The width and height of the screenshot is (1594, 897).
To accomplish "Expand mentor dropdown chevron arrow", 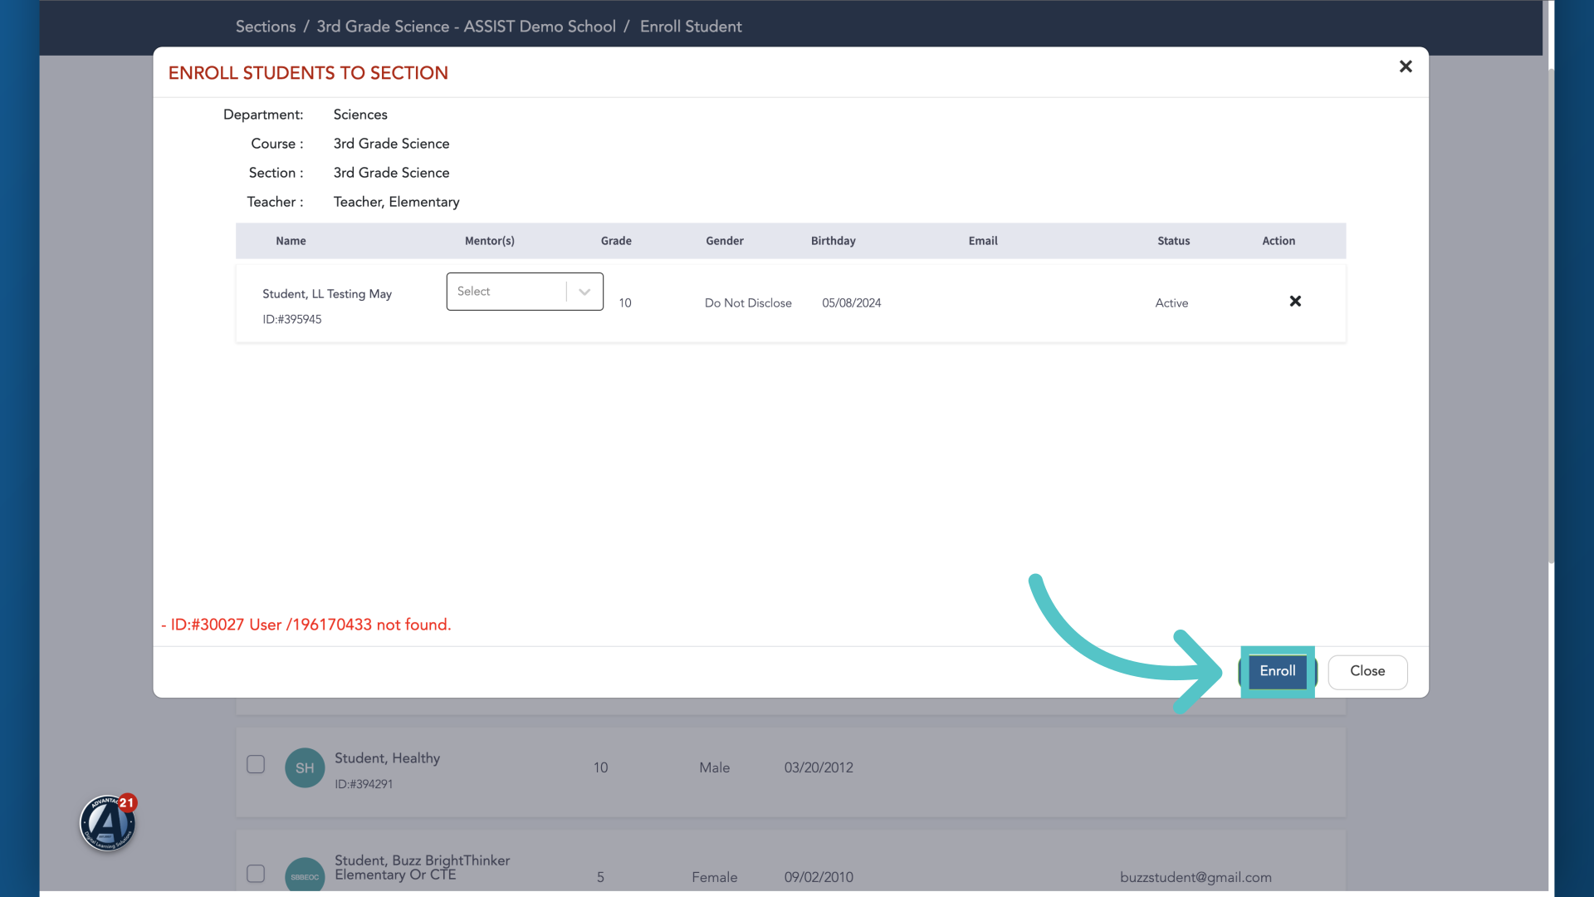I will click(584, 292).
